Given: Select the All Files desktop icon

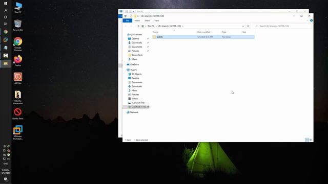Looking at the screenshot, I should click(x=18, y=78).
